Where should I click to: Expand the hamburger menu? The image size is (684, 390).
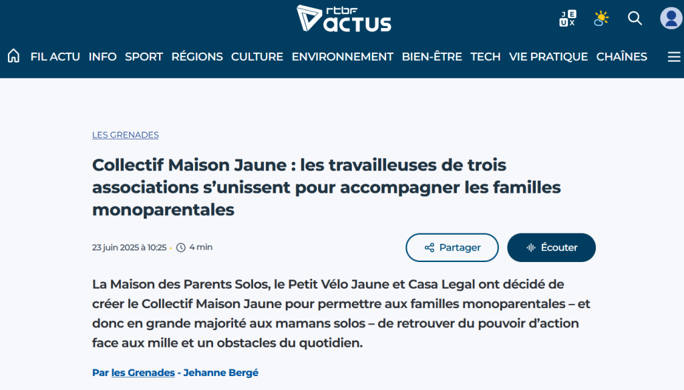[x=674, y=57]
